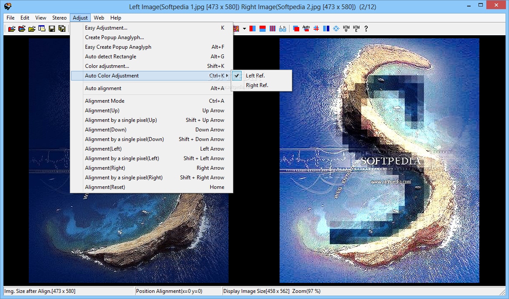509x299 pixels.
Task: Click the red Open Stereo Image folder icon
Action: 12,28
